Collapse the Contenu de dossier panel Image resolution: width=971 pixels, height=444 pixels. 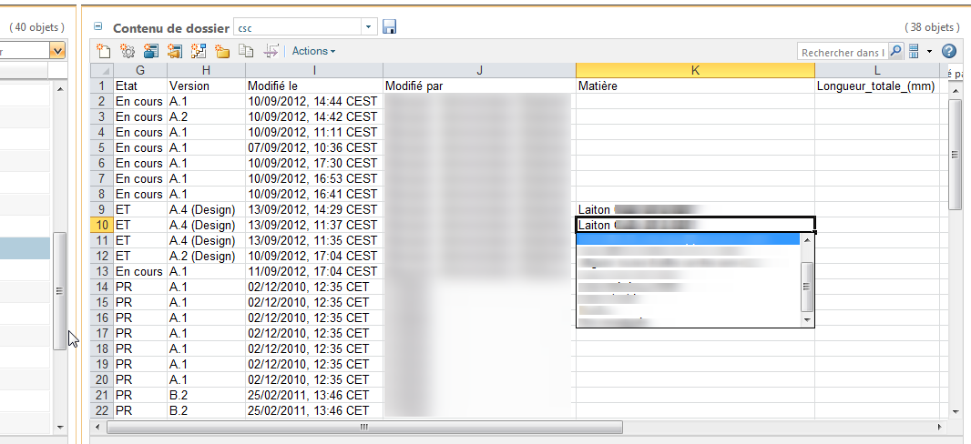pos(97,26)
